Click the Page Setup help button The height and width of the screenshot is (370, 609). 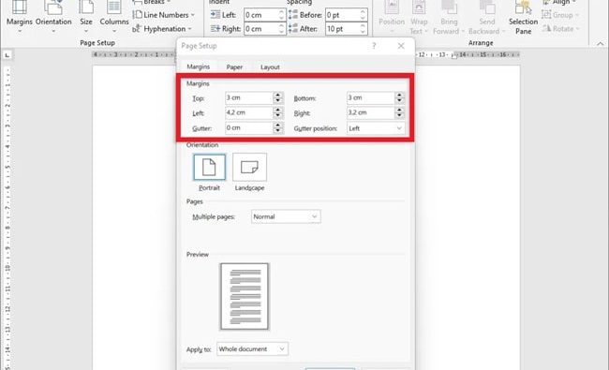(374, 46)
